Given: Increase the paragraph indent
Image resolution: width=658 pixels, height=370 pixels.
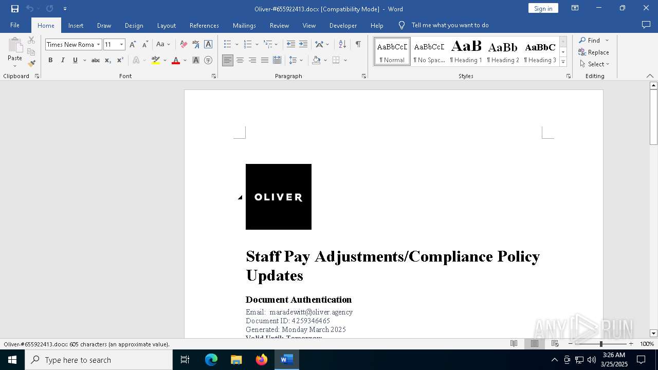Looking at the screenshot, I should 303,45.
